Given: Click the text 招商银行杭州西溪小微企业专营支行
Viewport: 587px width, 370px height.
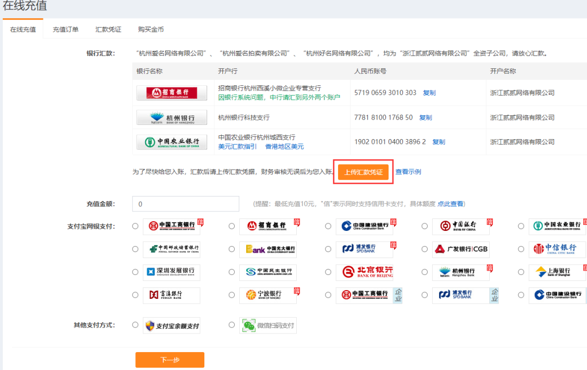Looking at the screenshot, I should click(270, 88).
